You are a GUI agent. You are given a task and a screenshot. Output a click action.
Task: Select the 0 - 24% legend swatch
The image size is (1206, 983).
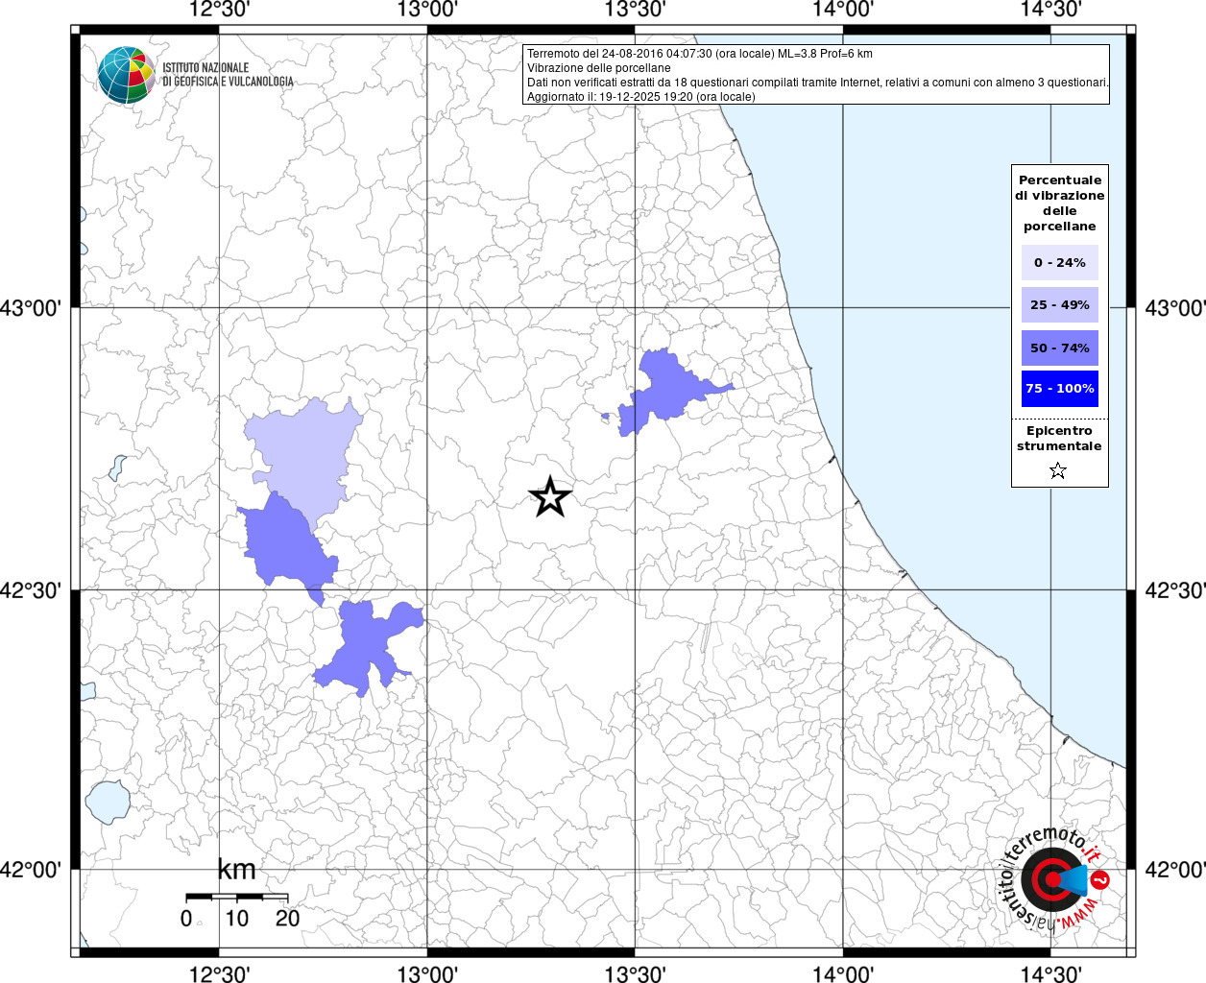tap(1059, 263)
